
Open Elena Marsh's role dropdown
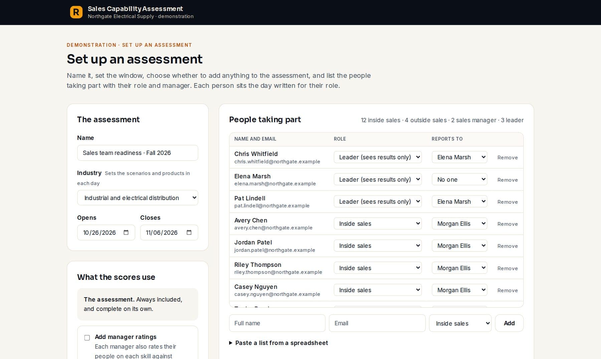(378, 179)
